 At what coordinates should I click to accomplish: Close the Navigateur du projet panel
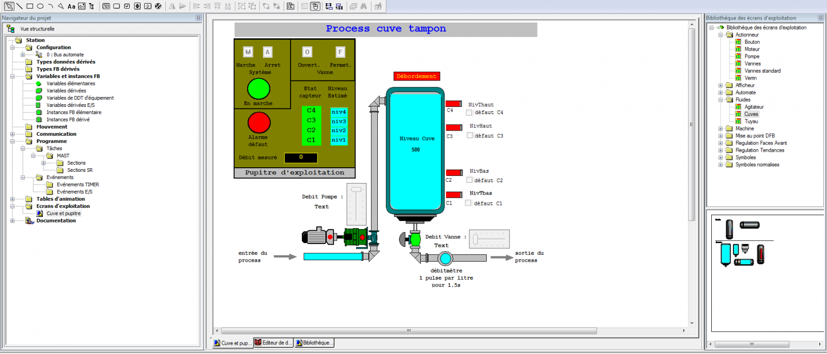click(x=198, y=18)
